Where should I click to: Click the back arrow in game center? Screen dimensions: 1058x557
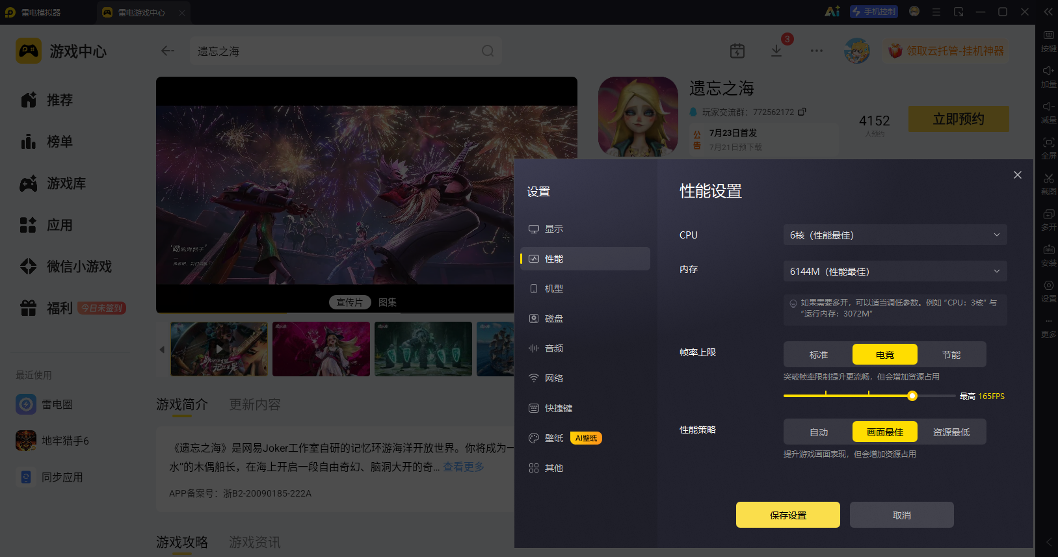(168, 51)
